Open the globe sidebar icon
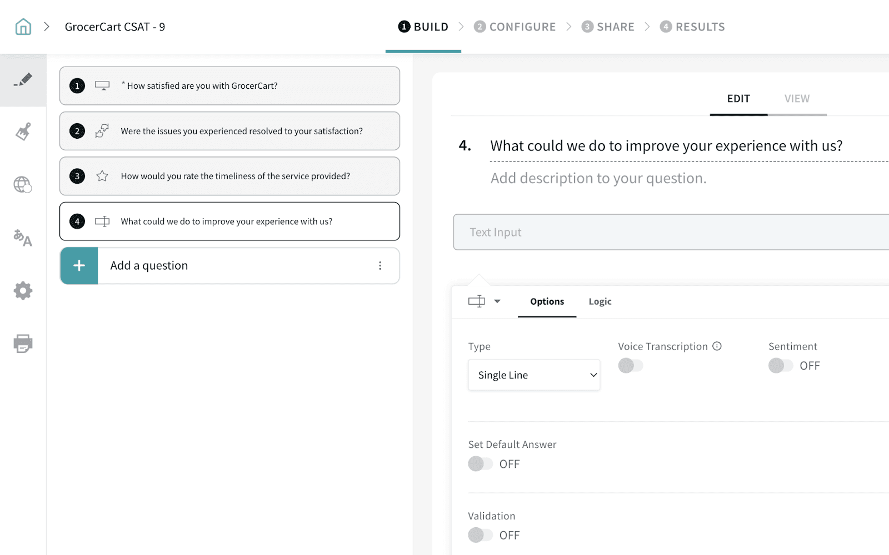The width and height of the screenshot is (889, 555). tap(23, 184)
